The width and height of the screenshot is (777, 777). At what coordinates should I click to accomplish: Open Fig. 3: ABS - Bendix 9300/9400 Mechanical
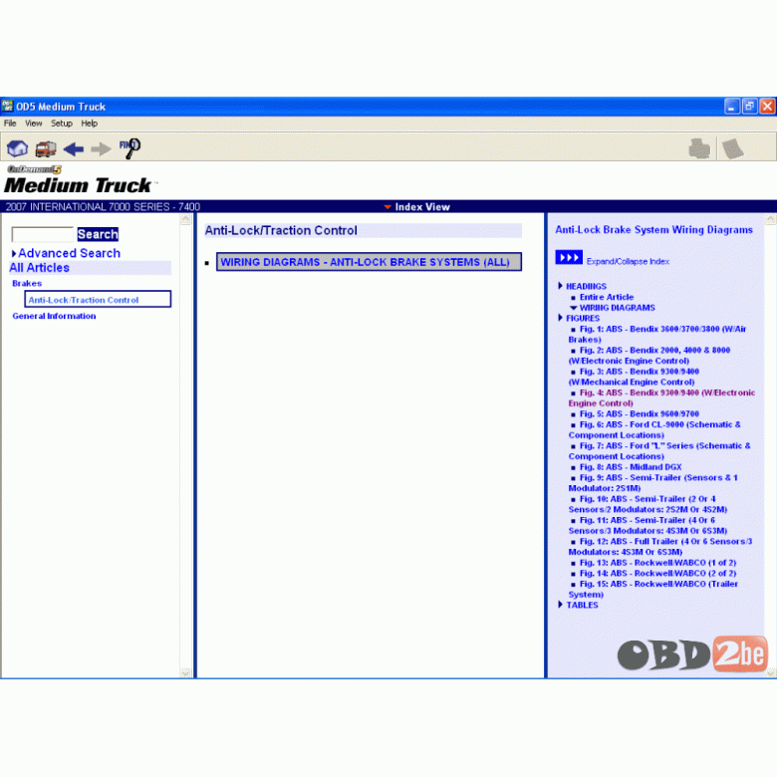point(635,377)
